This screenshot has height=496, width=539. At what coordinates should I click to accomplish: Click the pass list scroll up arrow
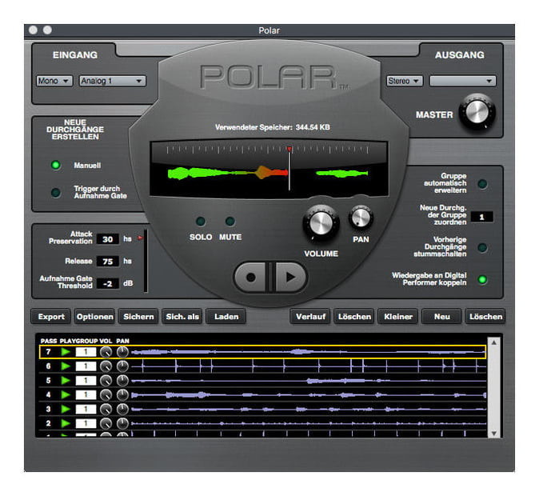[494, 342]
